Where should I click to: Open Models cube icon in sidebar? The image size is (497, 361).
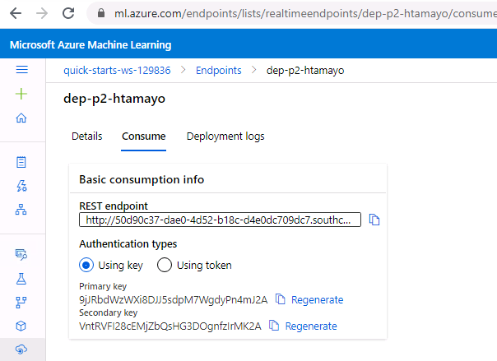[21, 326]
